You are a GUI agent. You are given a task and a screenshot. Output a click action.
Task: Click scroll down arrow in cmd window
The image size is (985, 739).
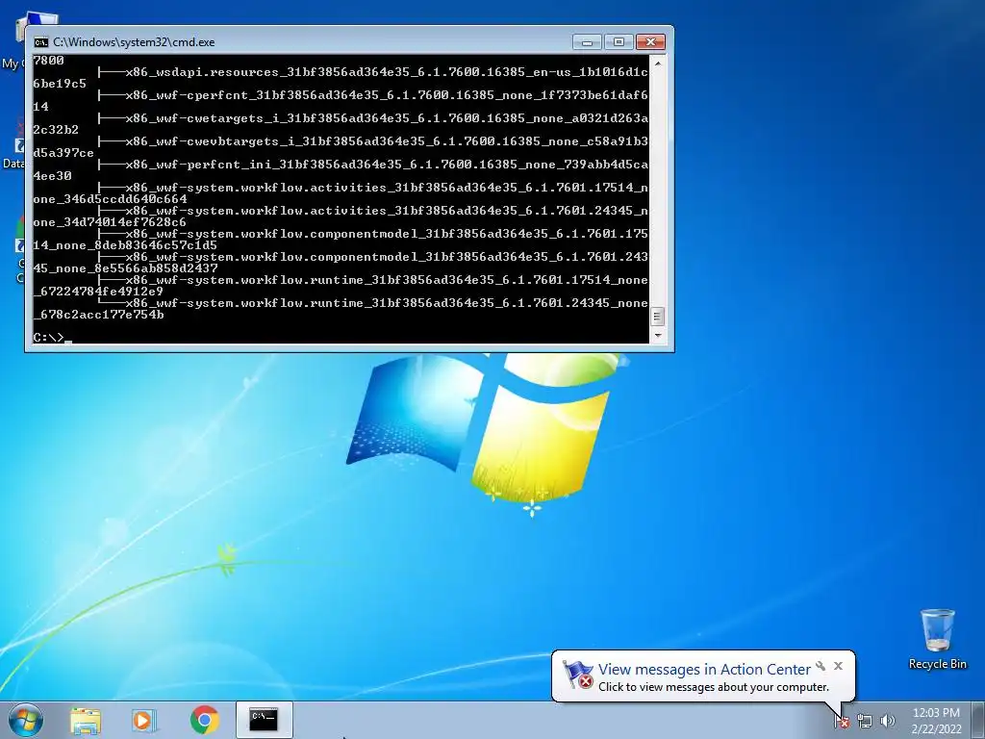pyautogui.click(x=658, y=336)
